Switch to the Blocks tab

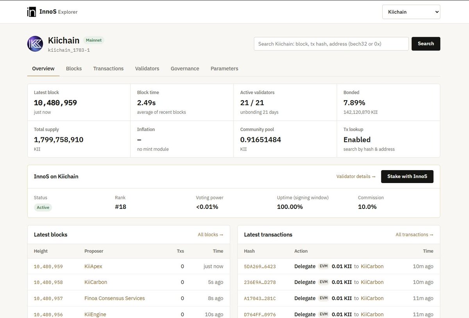point(74,68)
